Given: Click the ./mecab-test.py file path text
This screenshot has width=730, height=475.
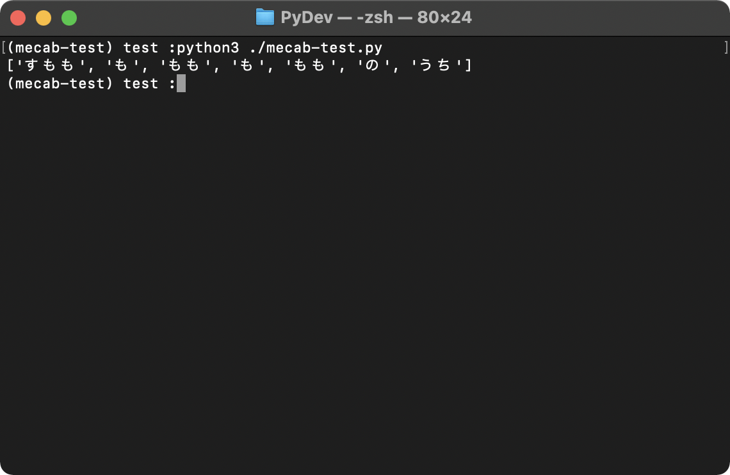Looking at the screenshot, I should click(316, 48).
